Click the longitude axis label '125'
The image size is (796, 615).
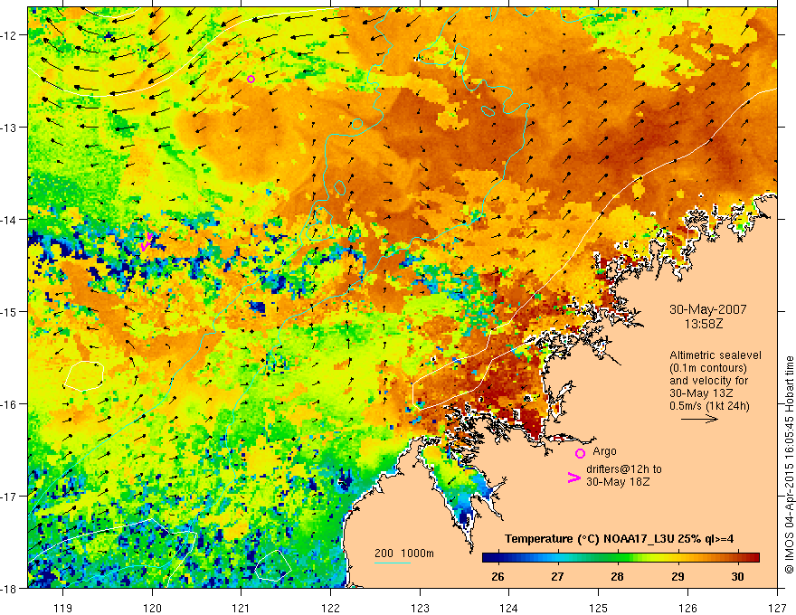(x=599, y=608)
